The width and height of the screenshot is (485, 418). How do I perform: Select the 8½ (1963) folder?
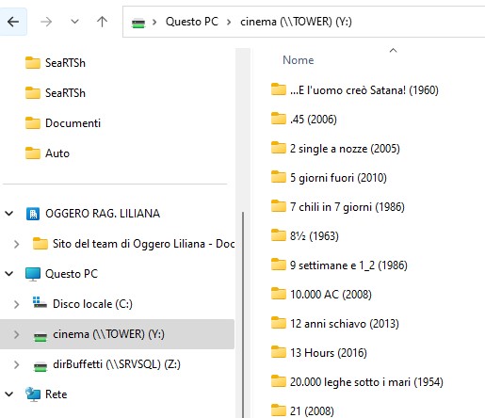click(305, 236)
